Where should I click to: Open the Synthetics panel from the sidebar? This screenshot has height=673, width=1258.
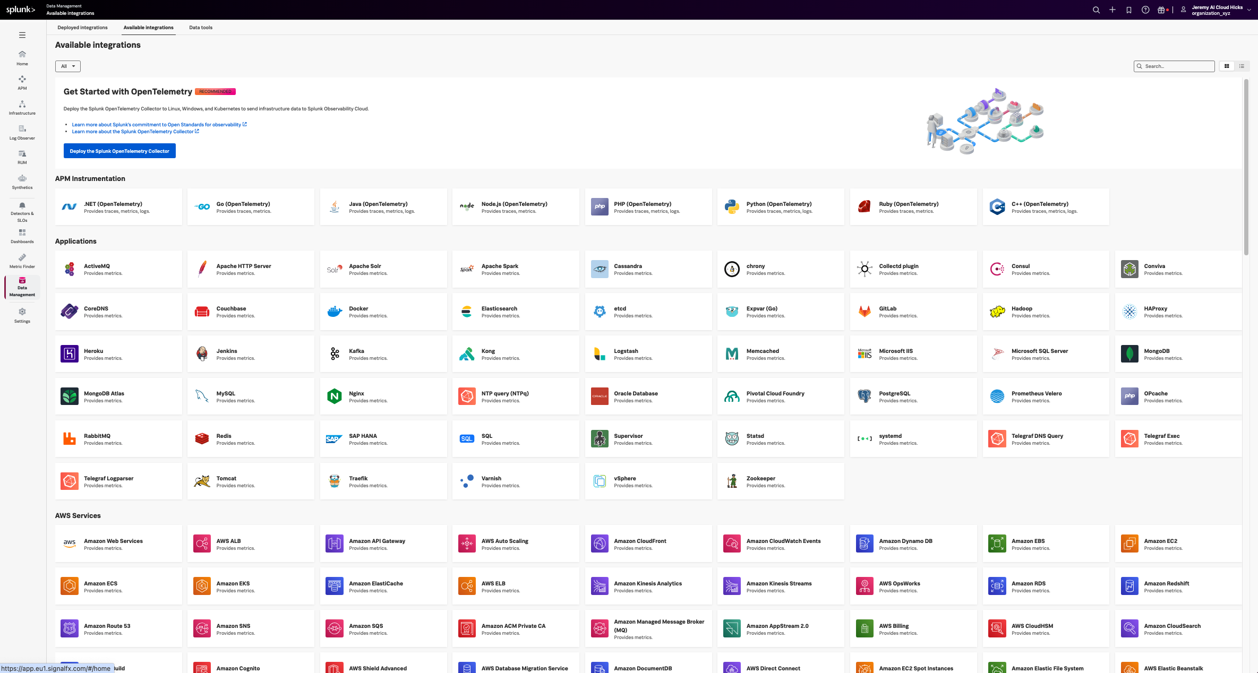[x=22, y=182]
